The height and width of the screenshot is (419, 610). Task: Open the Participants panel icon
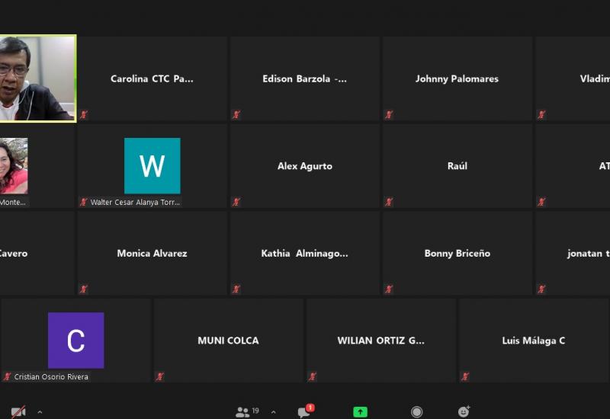point(242,412)
